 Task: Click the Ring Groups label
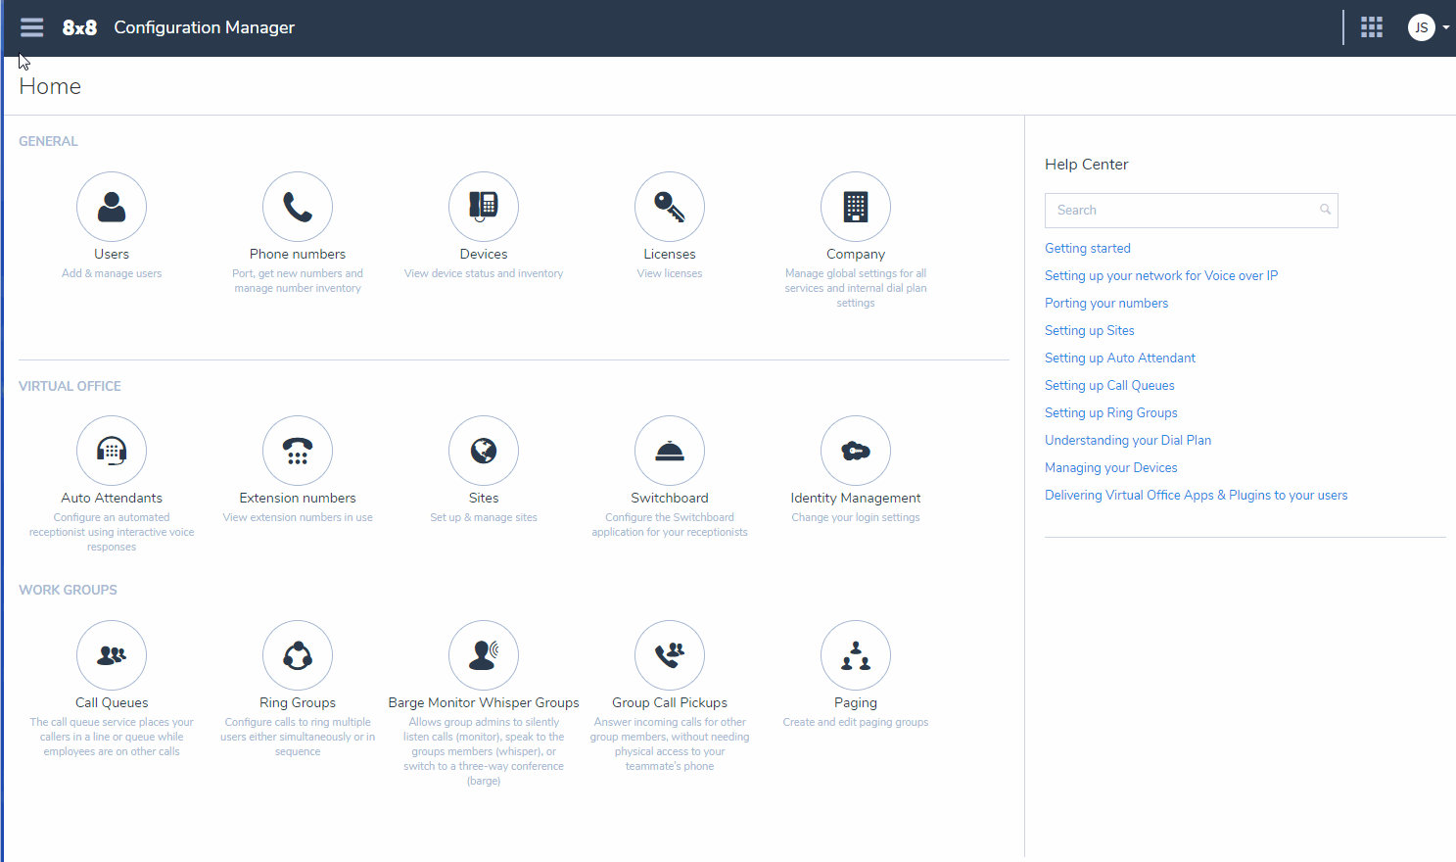click(x=298, y=702)
